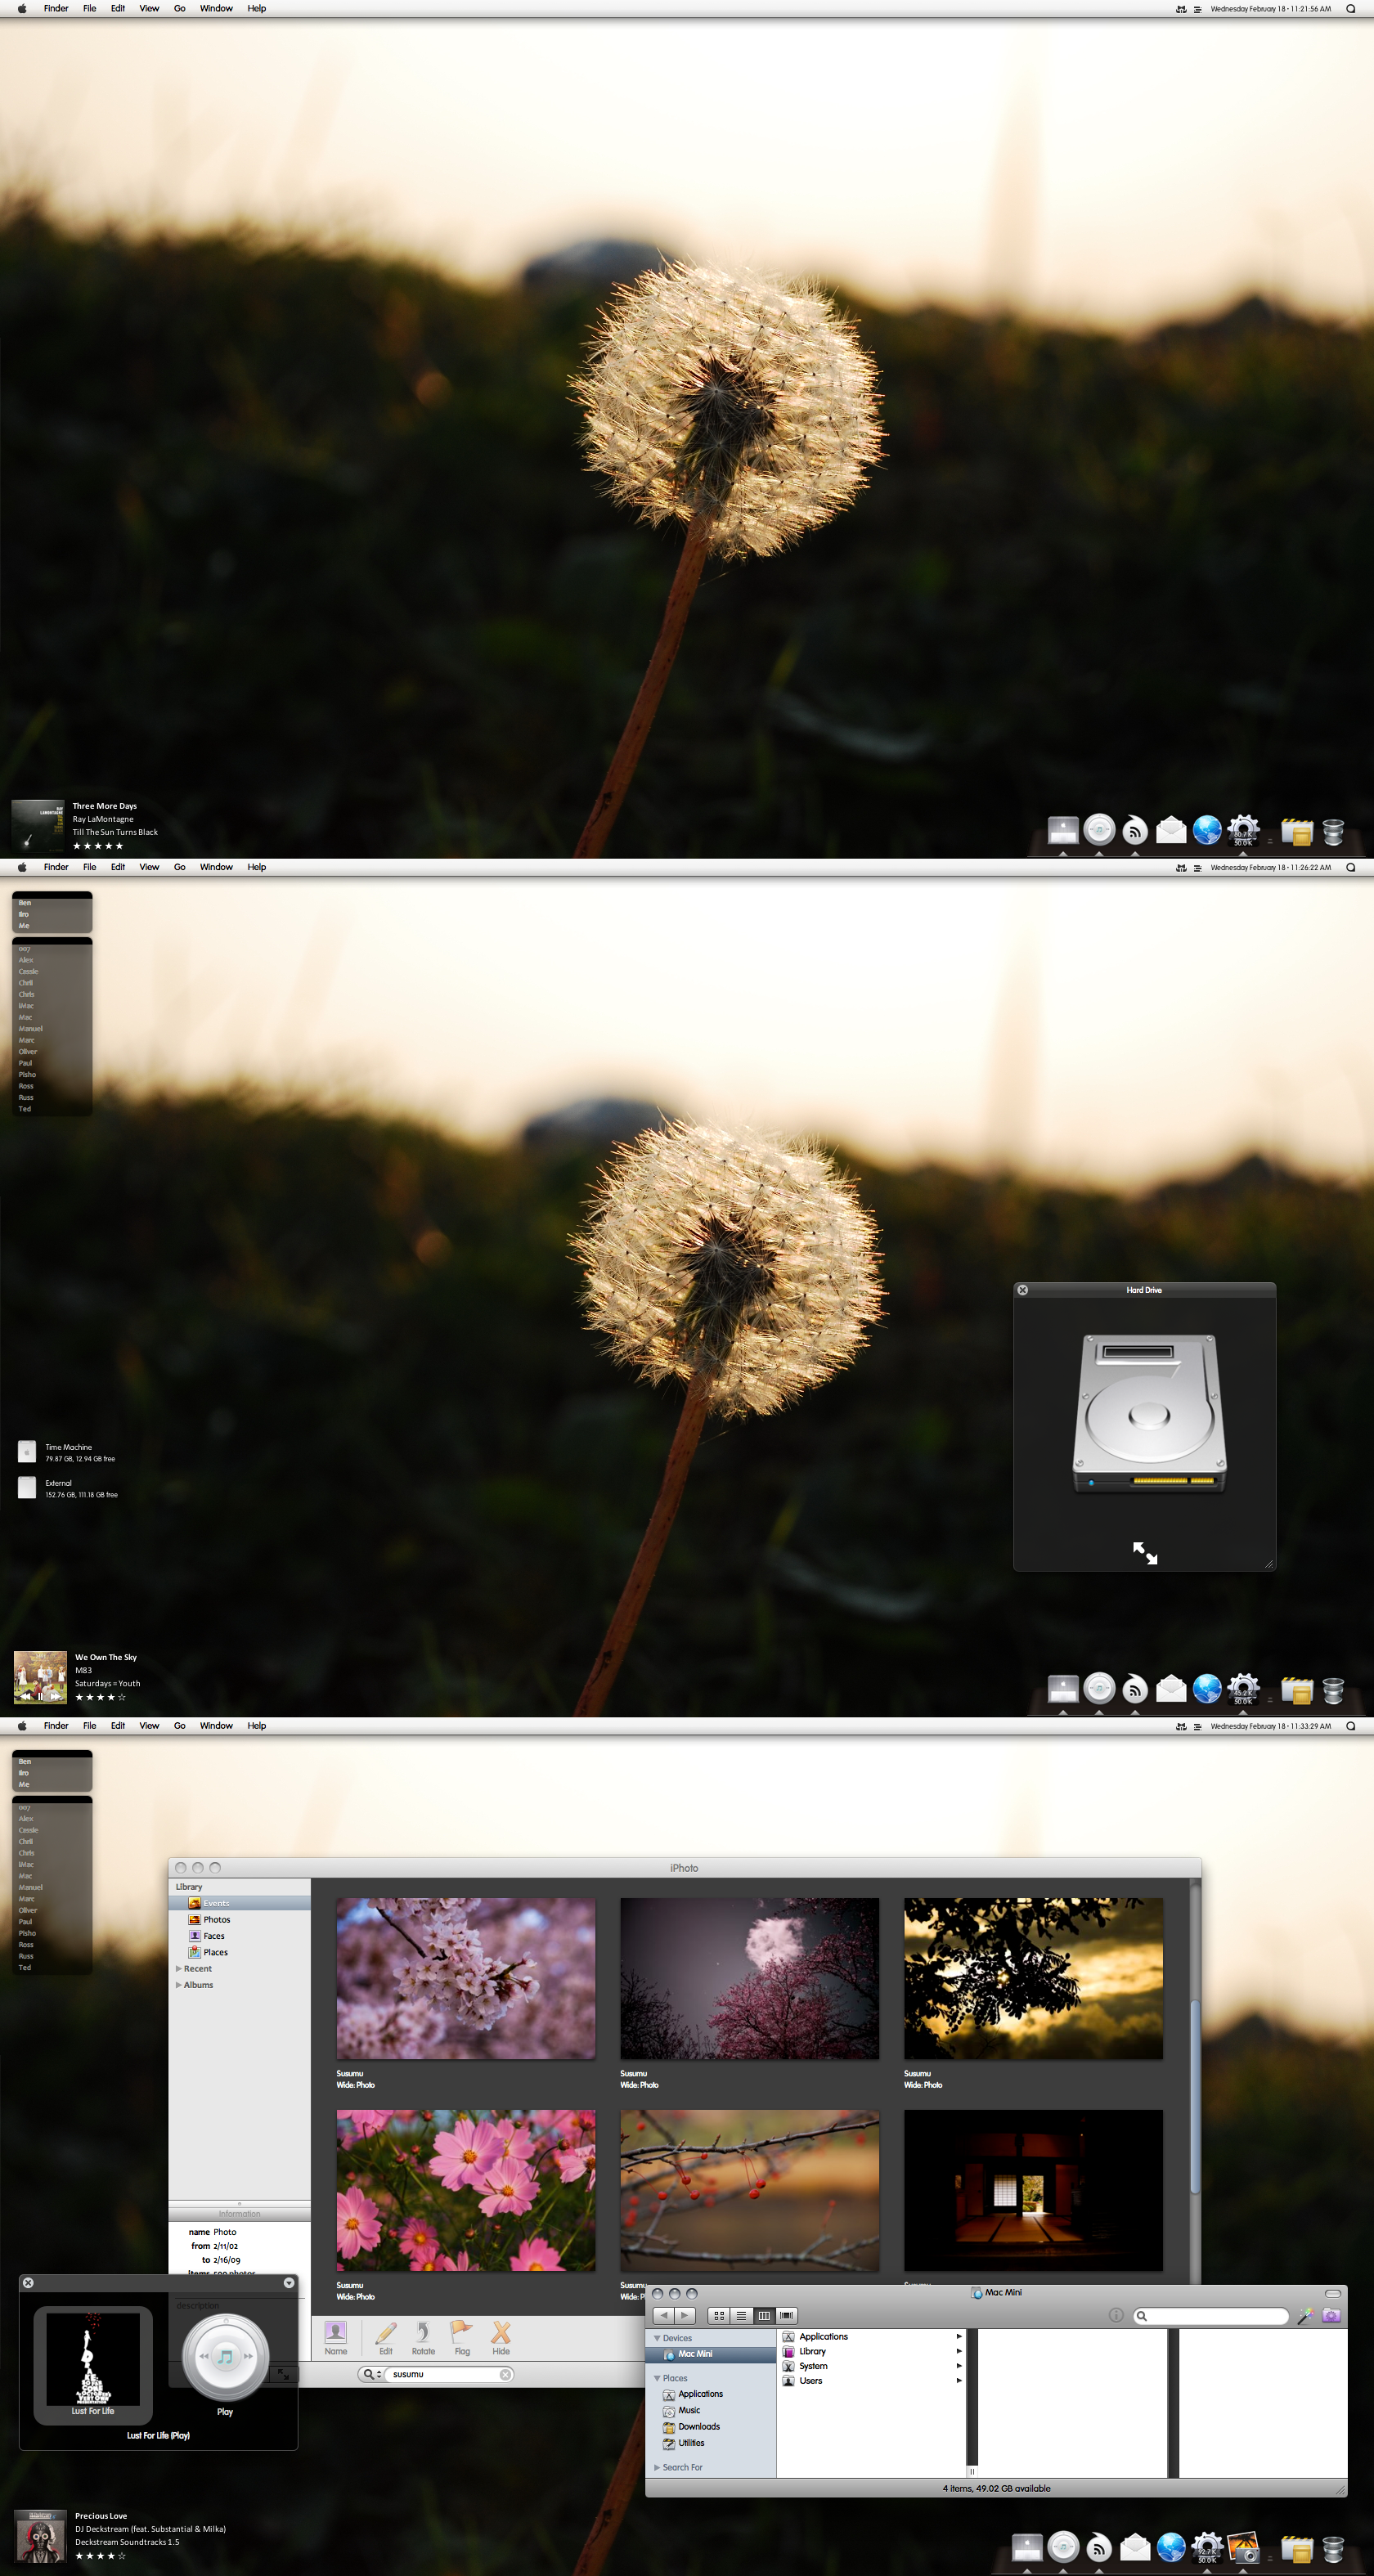The width and height of the screenshot is (1374, 2576).
Task: Close the Hard Drive widget
Action: coord(1023,1290)
